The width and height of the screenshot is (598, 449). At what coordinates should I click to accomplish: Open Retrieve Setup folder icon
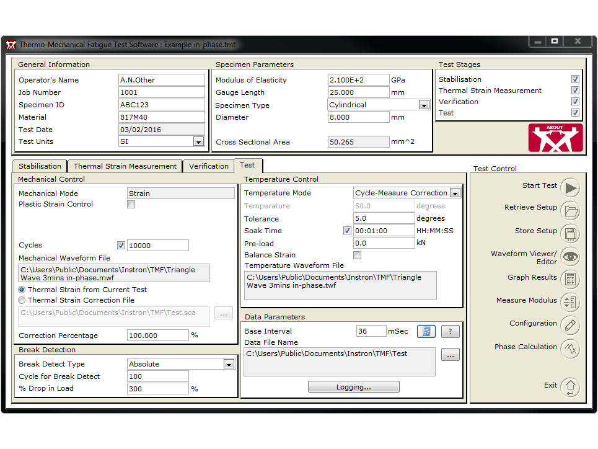point(569,211)
